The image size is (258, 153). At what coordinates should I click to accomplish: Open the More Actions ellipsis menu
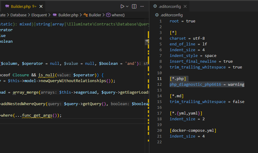click(143, 6)
